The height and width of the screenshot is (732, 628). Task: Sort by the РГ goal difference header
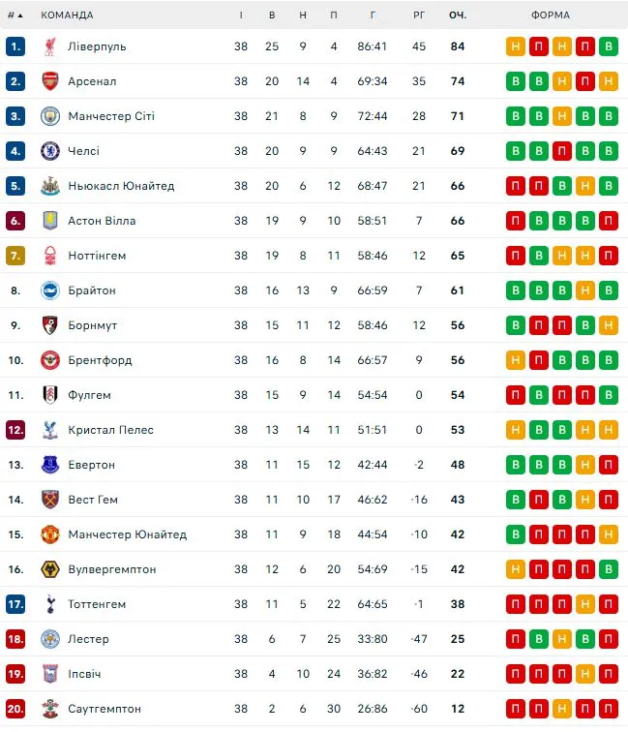[419, 15]
